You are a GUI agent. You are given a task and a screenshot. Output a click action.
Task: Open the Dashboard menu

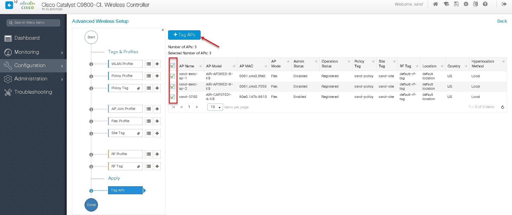click(33, 38)
